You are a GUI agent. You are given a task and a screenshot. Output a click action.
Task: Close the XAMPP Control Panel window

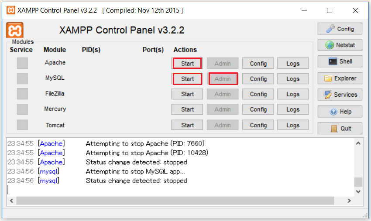coord(355,10)
